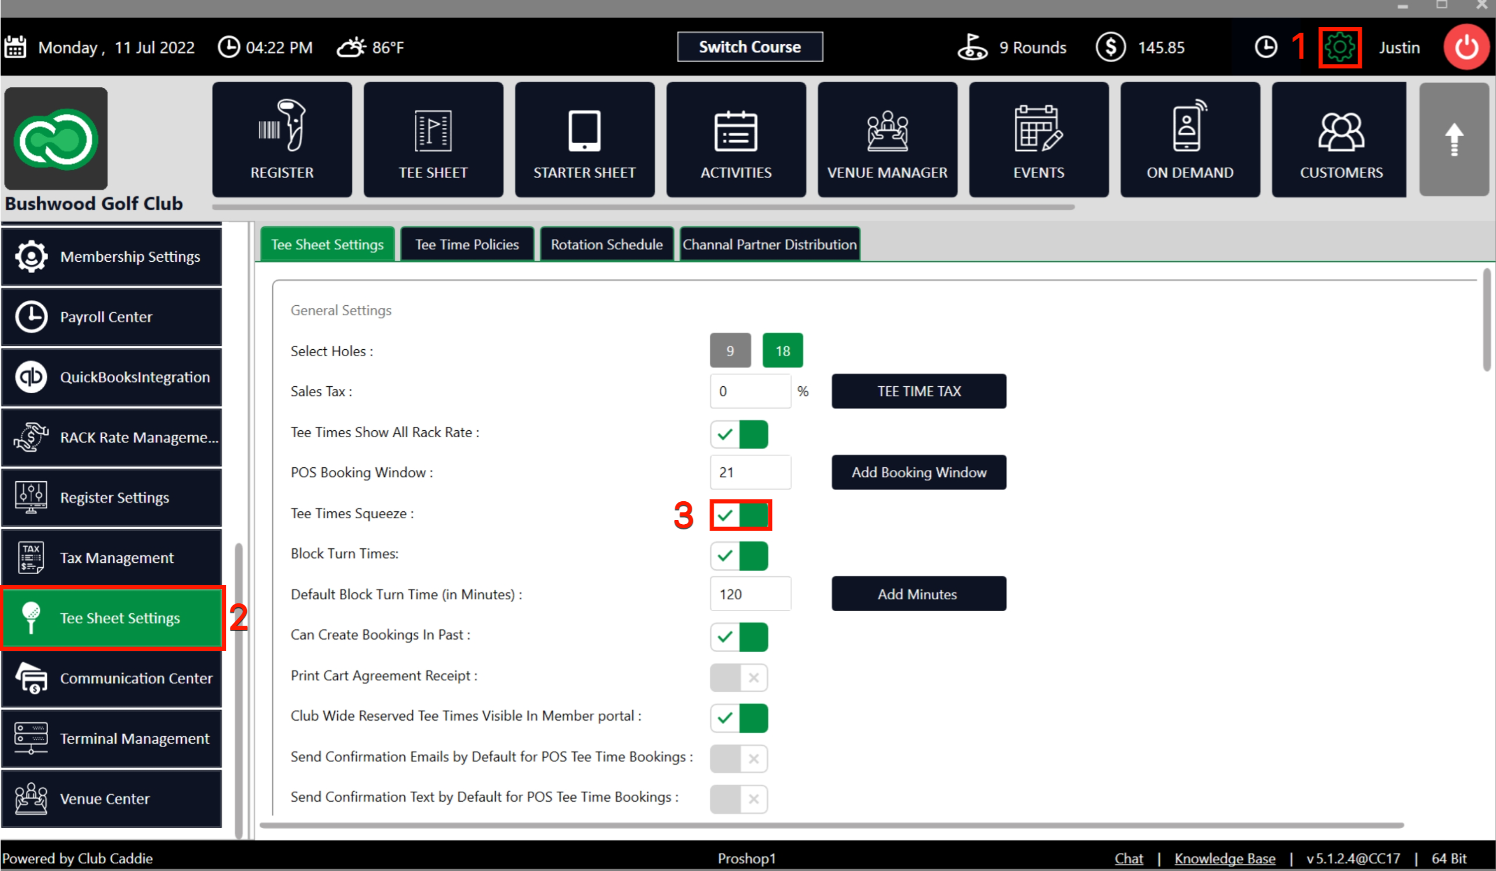
Task: Open the Knowledge Base link
Action: coord(1224,859)
